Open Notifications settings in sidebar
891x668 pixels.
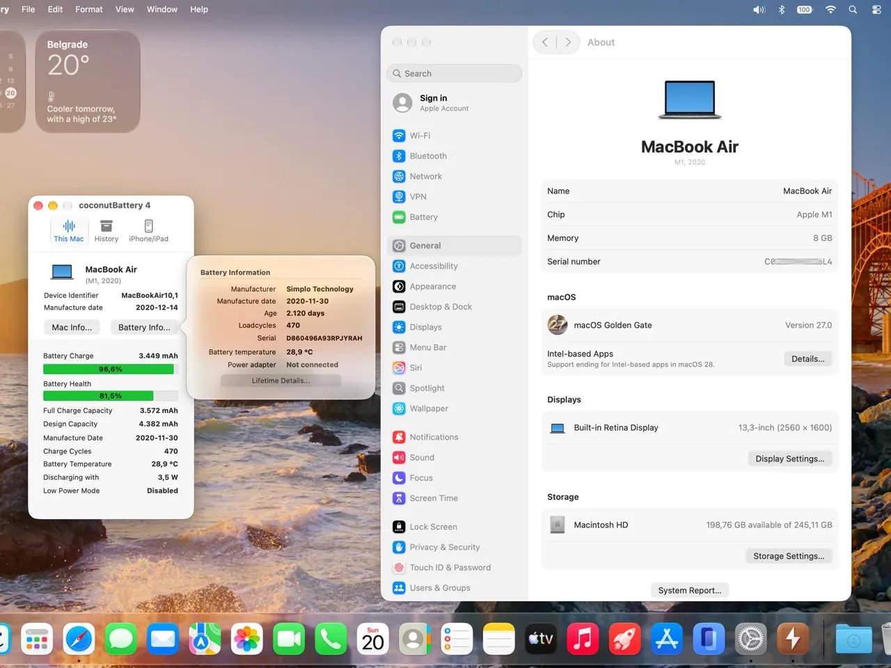(x=455, y=437)
